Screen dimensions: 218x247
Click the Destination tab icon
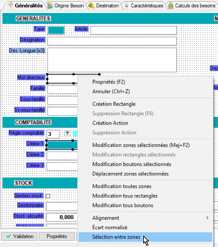pos(91,6)
